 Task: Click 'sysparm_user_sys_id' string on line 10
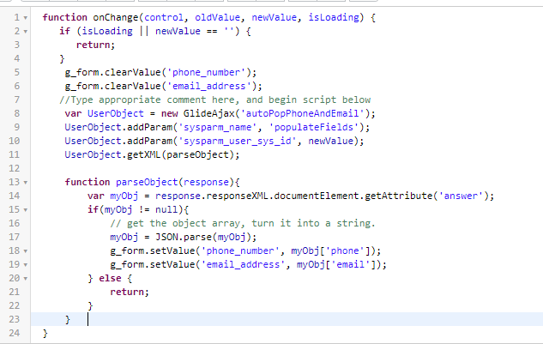click(x=238, y=141)
